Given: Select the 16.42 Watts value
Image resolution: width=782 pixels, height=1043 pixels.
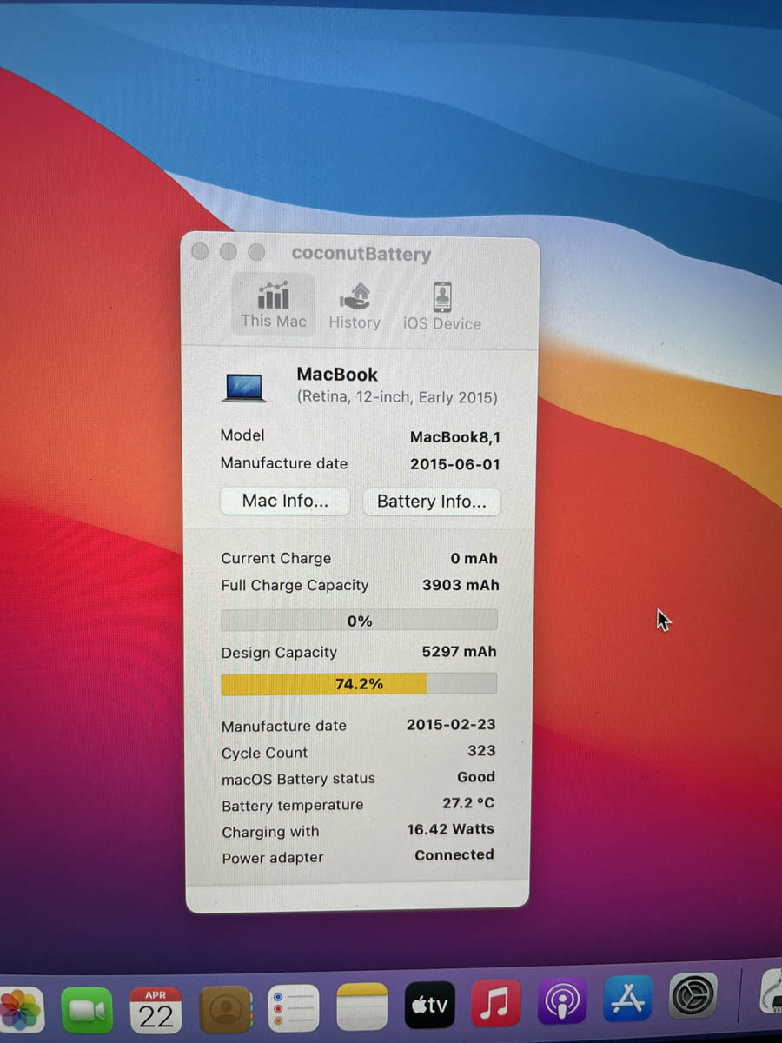Looking at the screenshot, I should coord(450,829).
